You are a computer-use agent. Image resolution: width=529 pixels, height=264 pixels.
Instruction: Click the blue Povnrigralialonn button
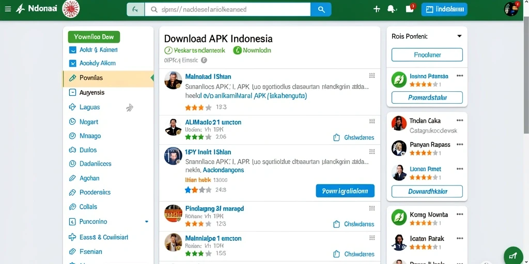(x=345, y=191)
